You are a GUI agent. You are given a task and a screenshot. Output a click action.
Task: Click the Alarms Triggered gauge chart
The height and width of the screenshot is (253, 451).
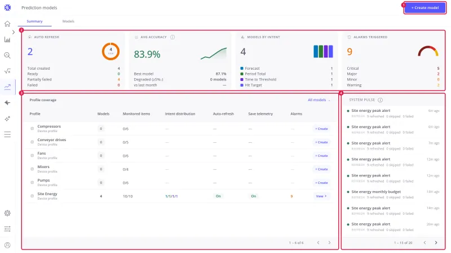(x=428, y=51)
